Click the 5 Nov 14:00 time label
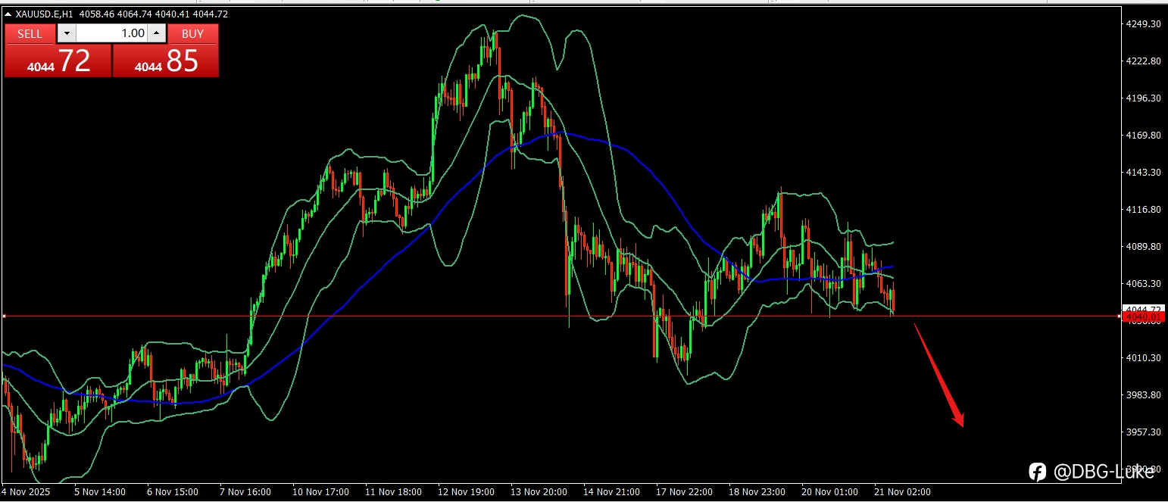The height and width of the screenshot is (502, 1168). tap(100, 492)
